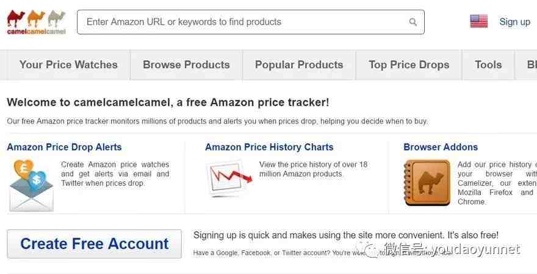Open the Tools menu tab

(x=488, y=65)
